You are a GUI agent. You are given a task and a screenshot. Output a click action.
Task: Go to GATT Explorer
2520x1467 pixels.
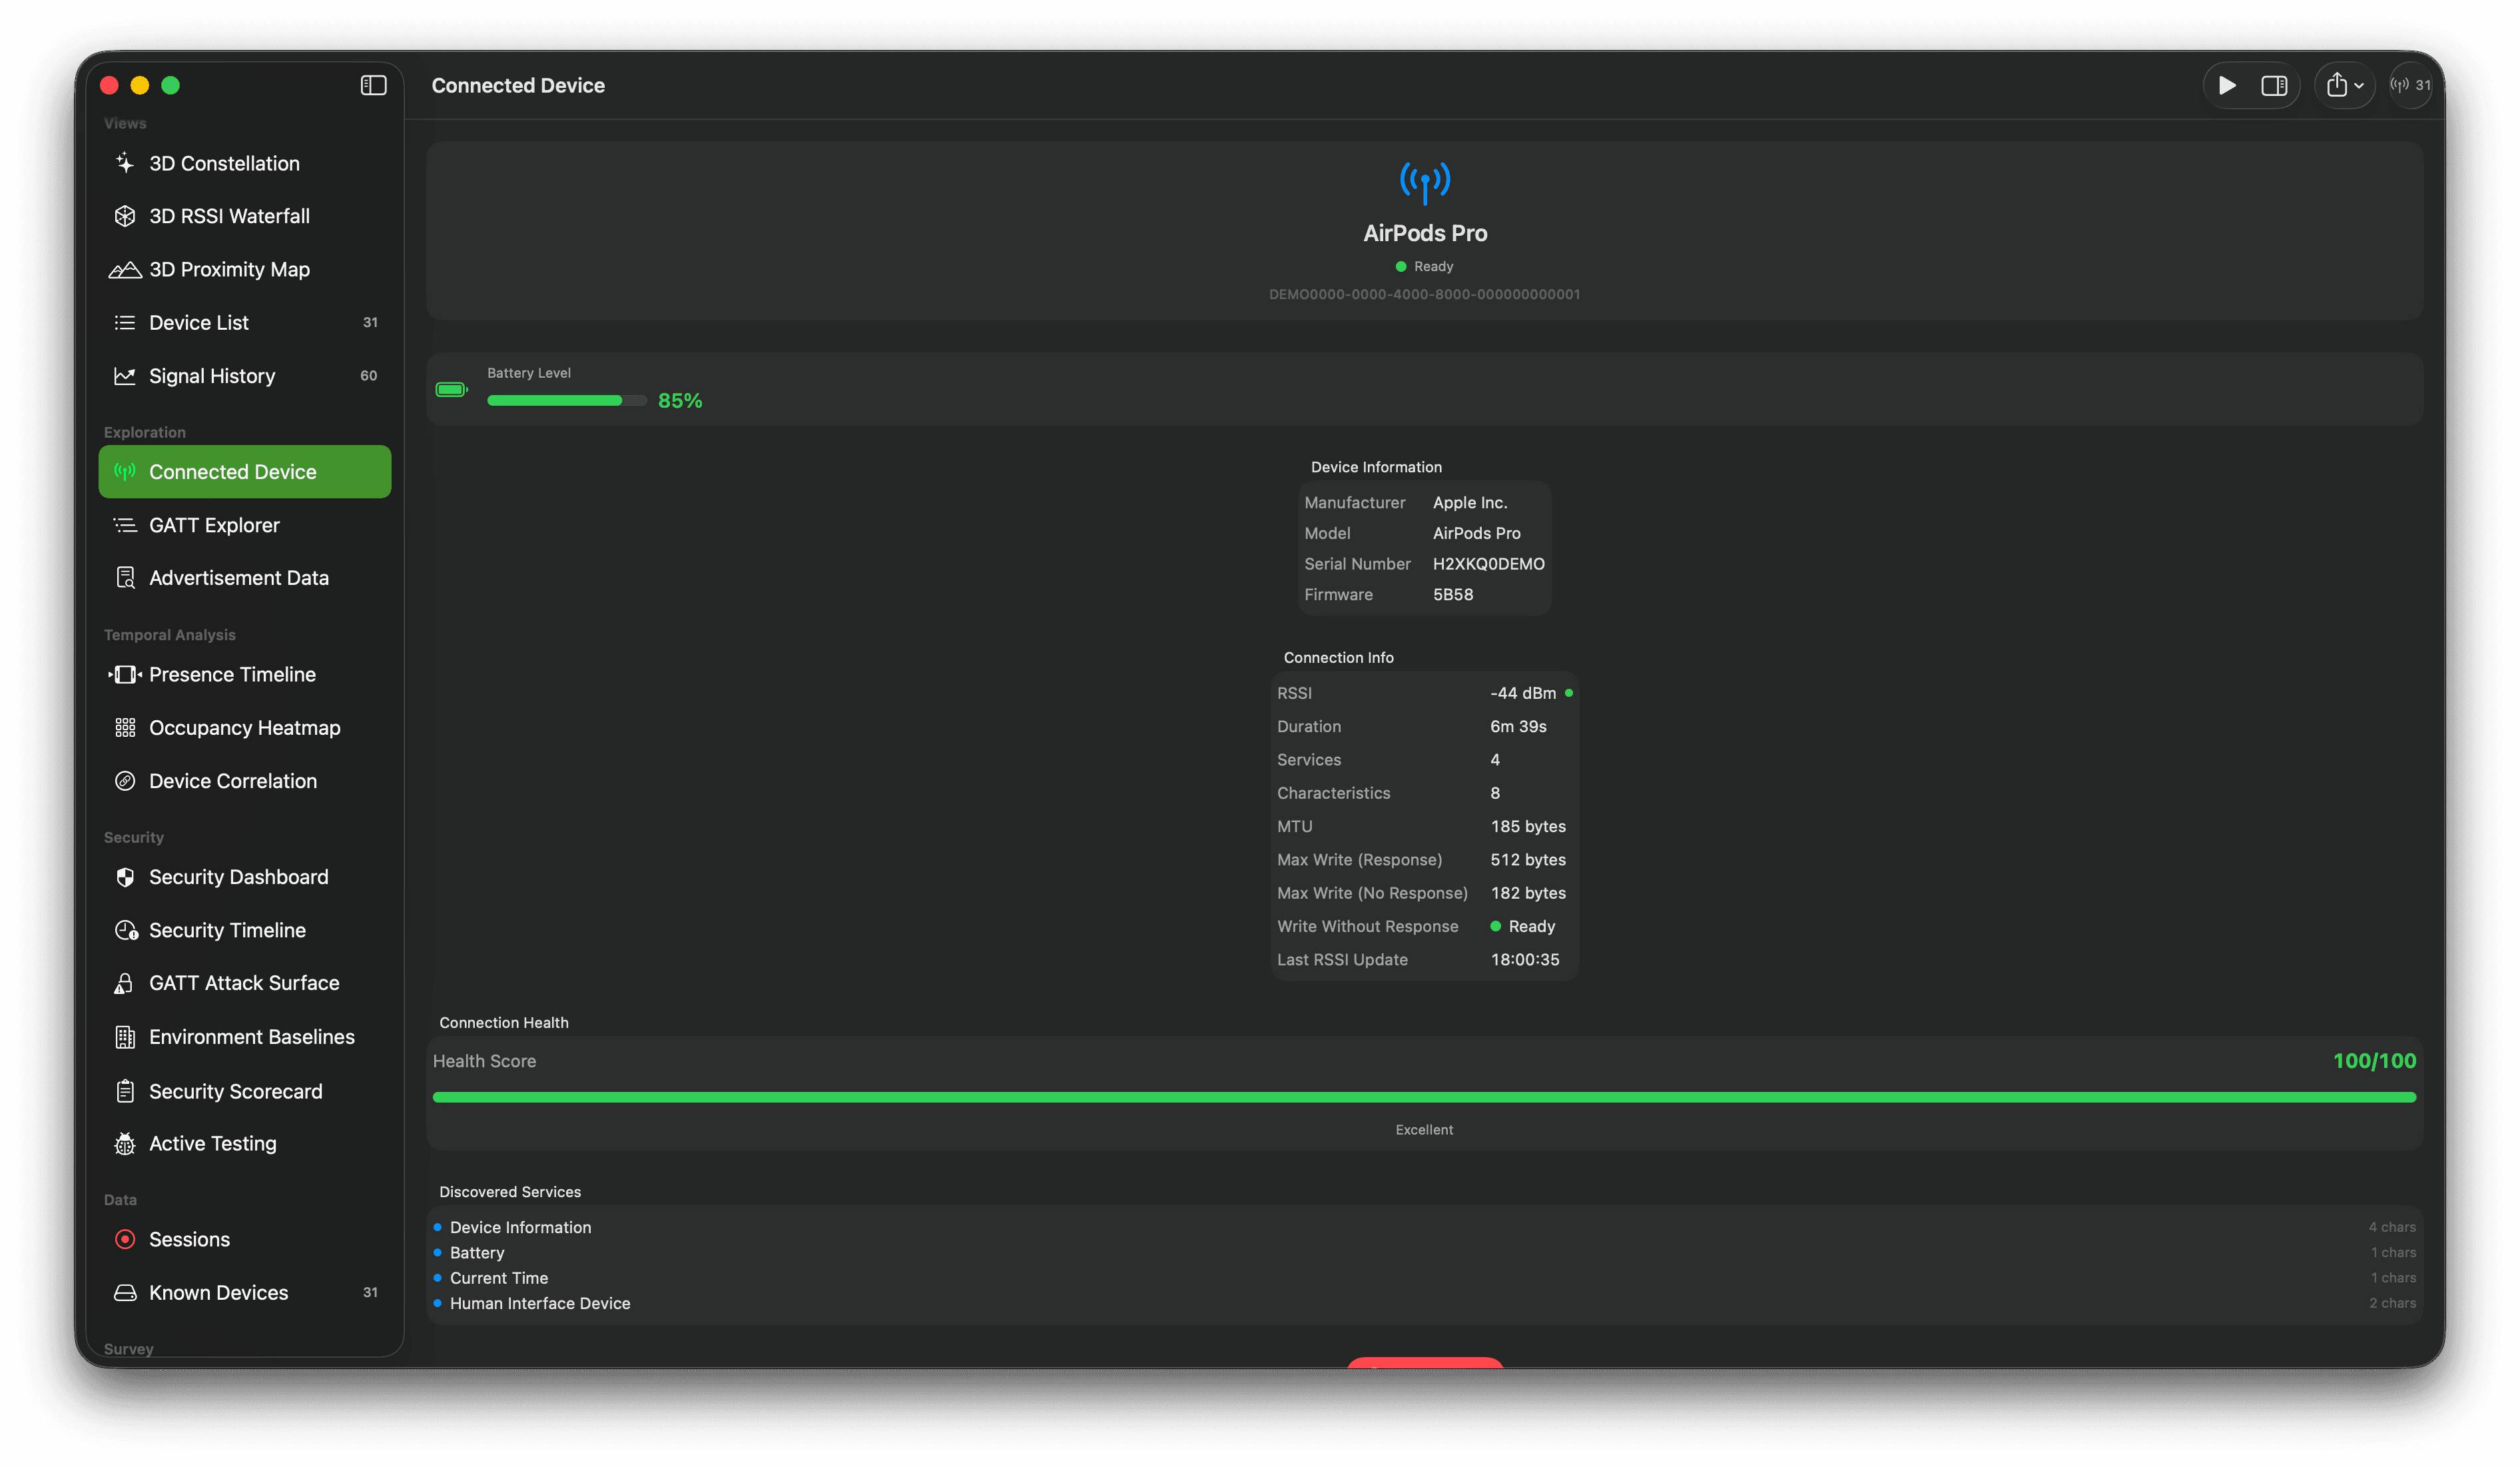tap(245, 526)
